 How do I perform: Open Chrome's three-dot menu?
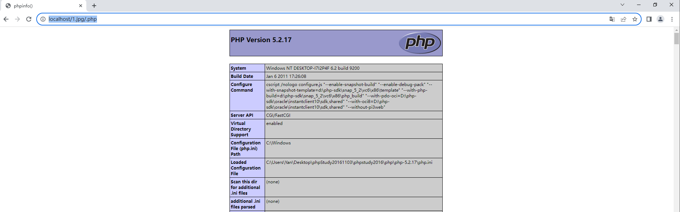(672, 19)
